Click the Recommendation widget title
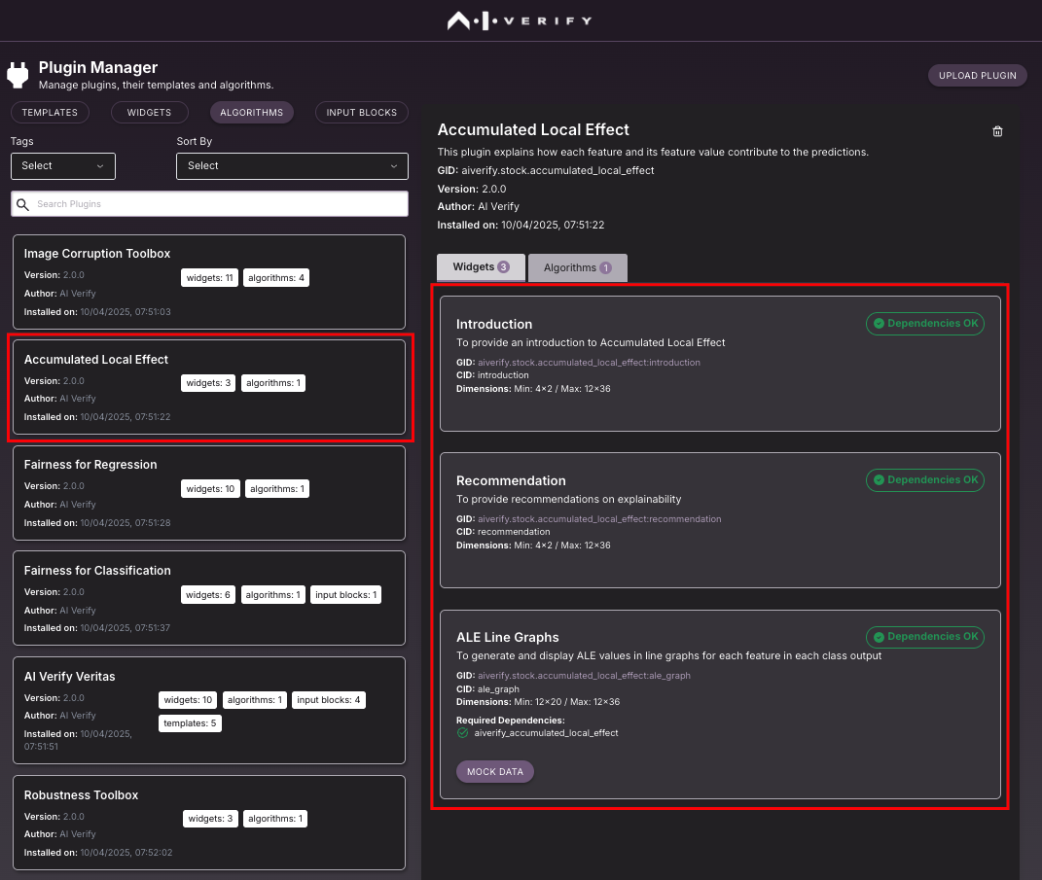1042x880 pixels. click(x=511, y=481)
